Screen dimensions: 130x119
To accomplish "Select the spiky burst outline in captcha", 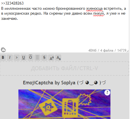I will 84,100.
